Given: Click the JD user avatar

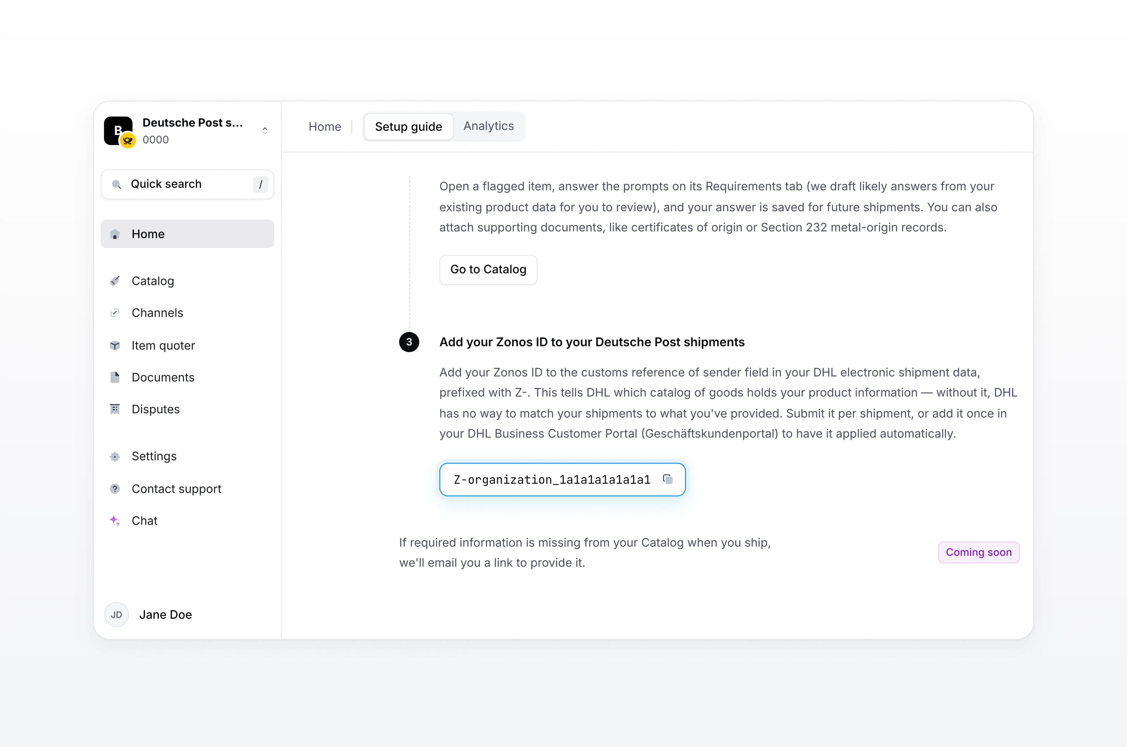Looking at the screenshot, I should pyautogui.click(x=116, y=615).
